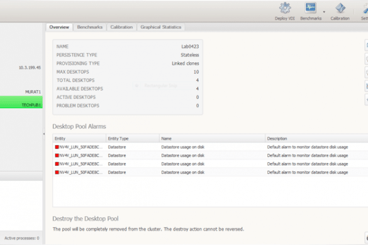Image resolution: width=368 pixels, height=245 pixels.
Task: Sort alarms by the Entity column header
Action: [79, 139]
